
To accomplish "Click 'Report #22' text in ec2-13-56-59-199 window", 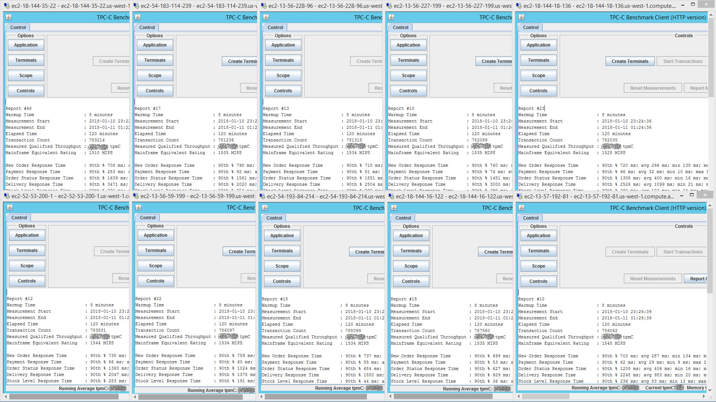I will click(148, 299).
